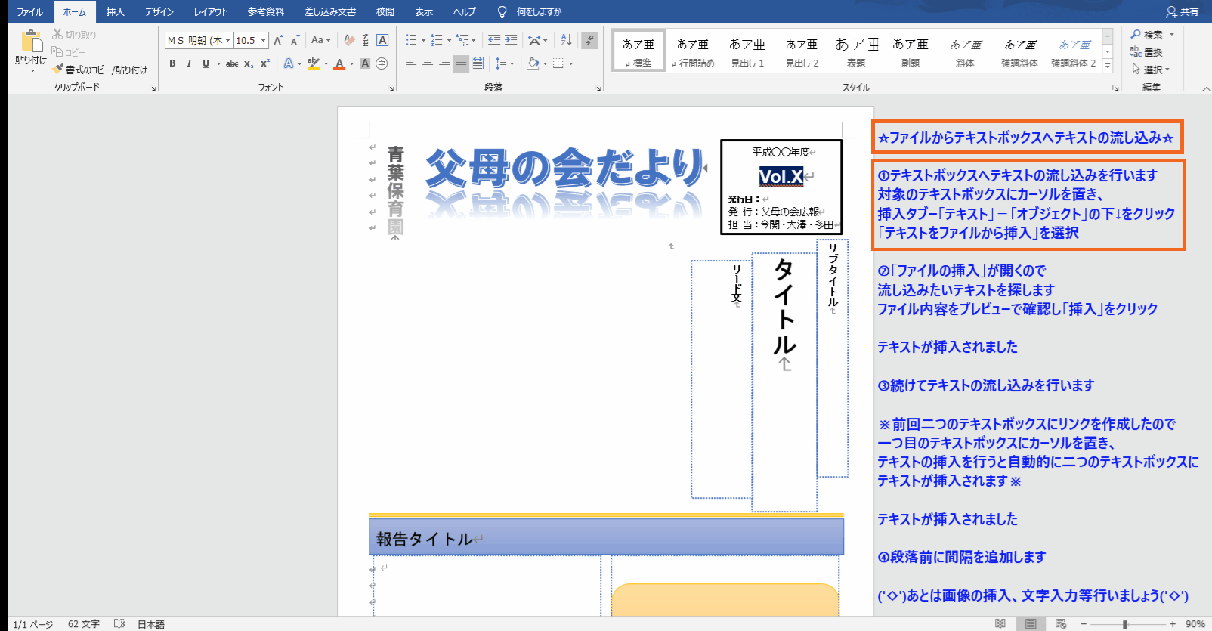The image size is (1212, 631).
Task: Apply the enclosed character (囲い文字) icon
Action: point(382,63)
